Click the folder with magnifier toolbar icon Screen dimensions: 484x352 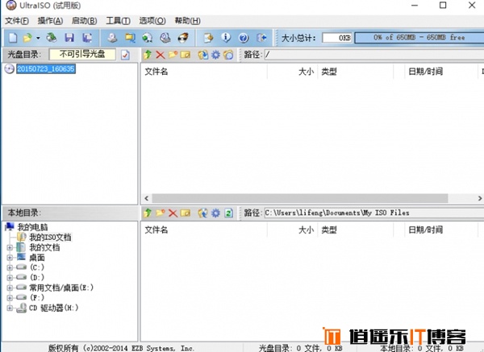pyautogui.click(x=130, y=38)
